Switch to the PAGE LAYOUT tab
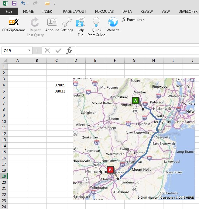Viewport: 199px width, 209px height. 74,12
